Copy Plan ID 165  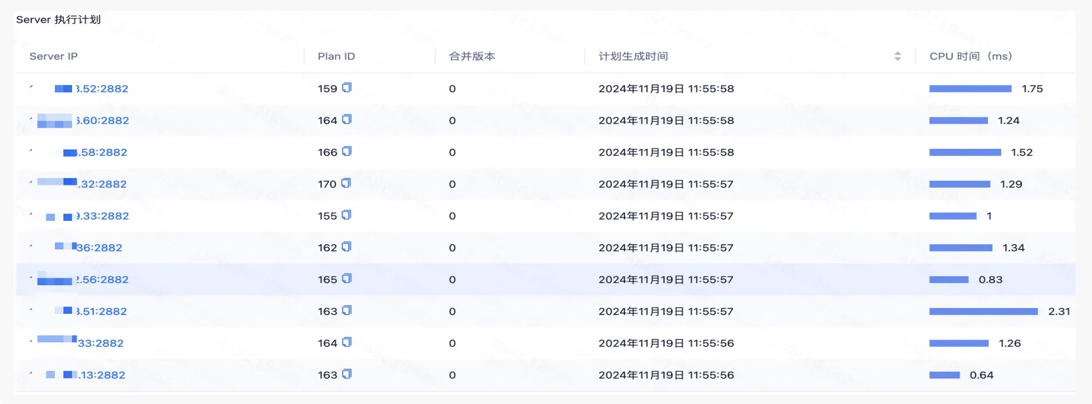[x=346, y=279]
